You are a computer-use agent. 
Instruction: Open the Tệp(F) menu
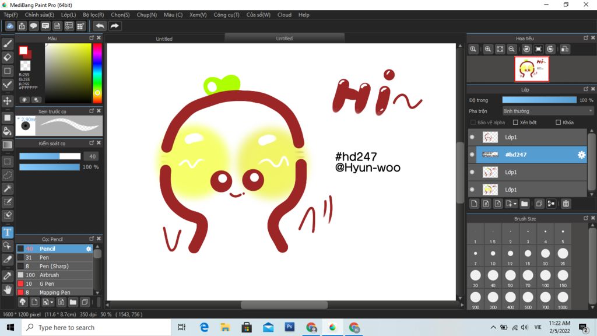10,15
